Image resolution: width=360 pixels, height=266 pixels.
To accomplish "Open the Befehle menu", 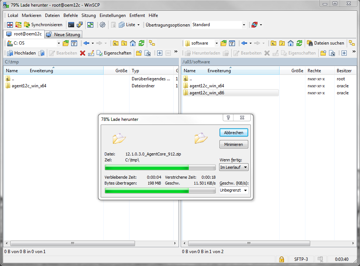I will [70, 15].
